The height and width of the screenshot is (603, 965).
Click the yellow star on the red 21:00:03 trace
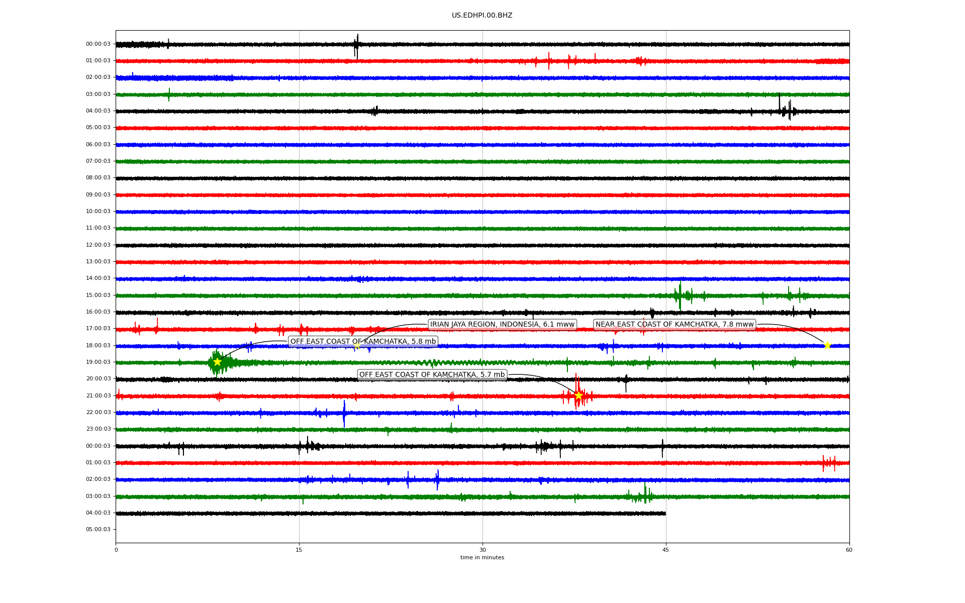coord(578,395)
